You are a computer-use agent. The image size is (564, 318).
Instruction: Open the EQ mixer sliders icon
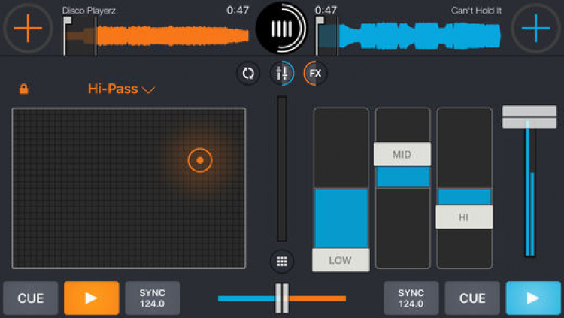pos(282,74)
